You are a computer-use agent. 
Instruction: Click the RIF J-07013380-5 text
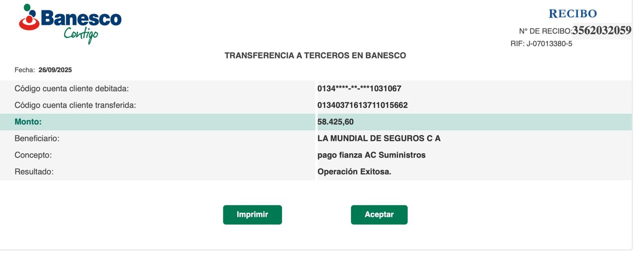541,44
